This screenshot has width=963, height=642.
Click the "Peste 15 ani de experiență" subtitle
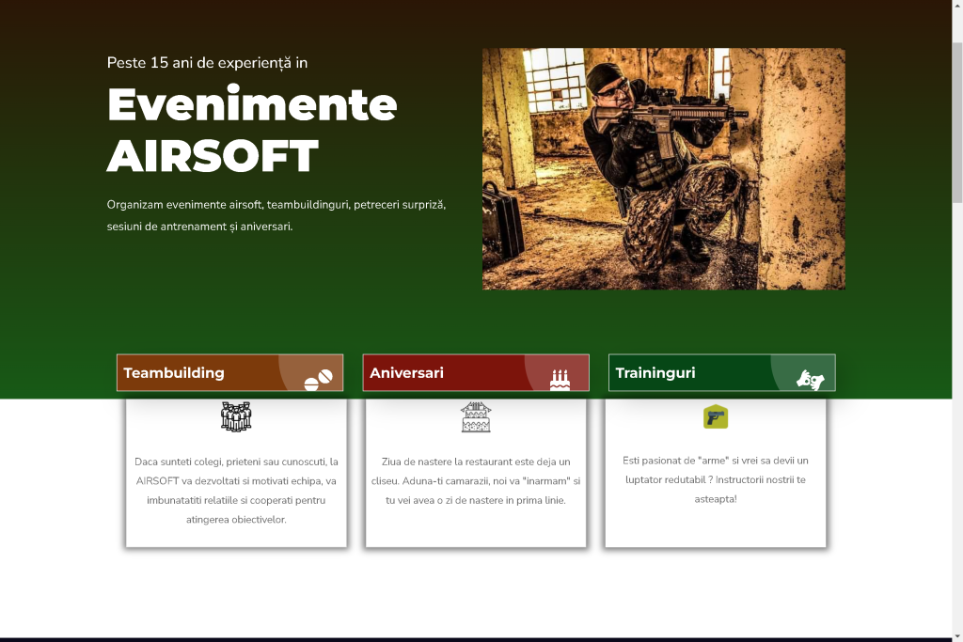pyautogui.click(x=207, y=63)
